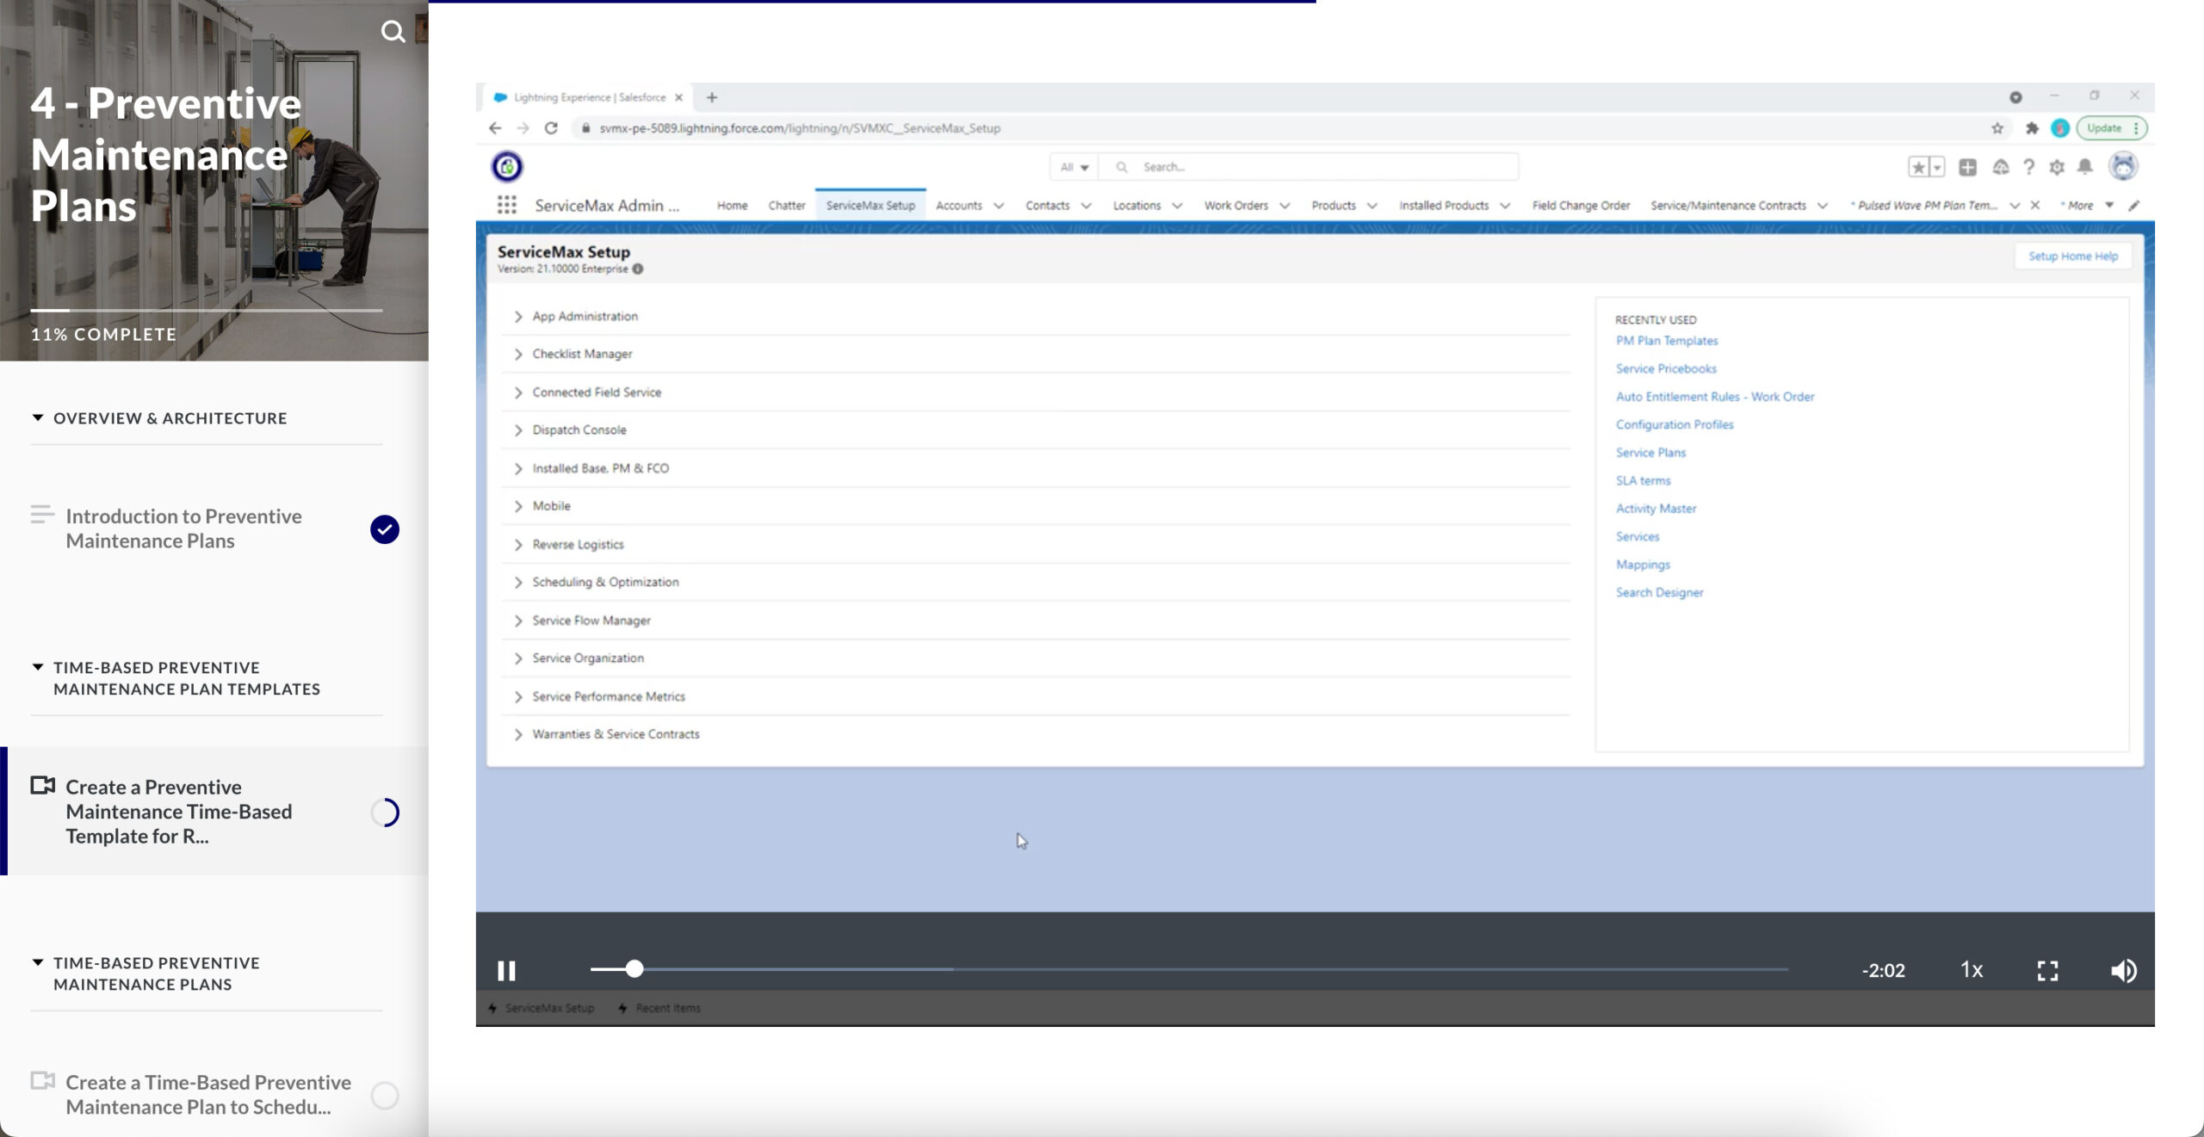Open Create a Time-Based Preventive Maintenance Plan lesson
This screenshot has width=2204, height=1137.
click(x=207, y=1095)
